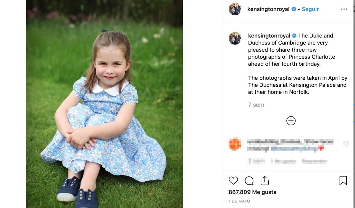Viewport: 355px width, 208px height.
Task: Click the Seguir link in the header
Action: (310, 9)
